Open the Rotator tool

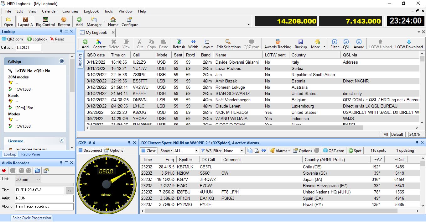click(x=64, y=22)
